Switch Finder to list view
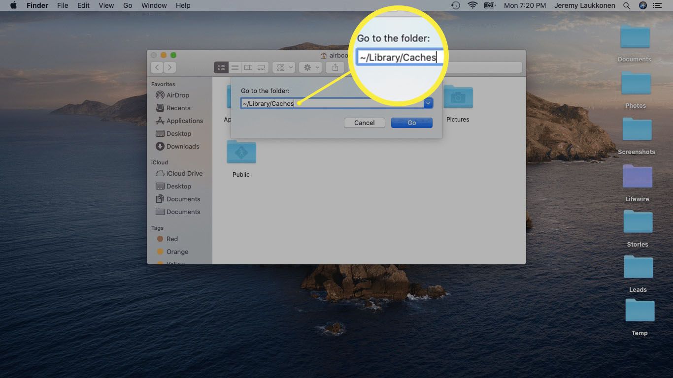 pos(235,67)
